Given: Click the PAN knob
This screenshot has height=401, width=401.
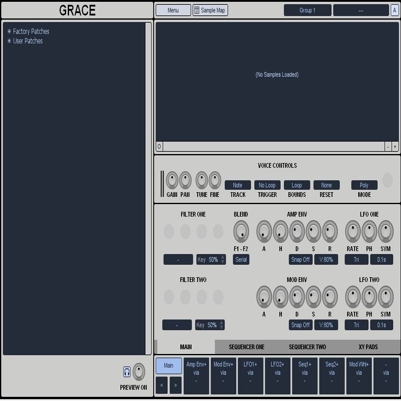Looking at the screenshot, I should [x=186, y=180].
